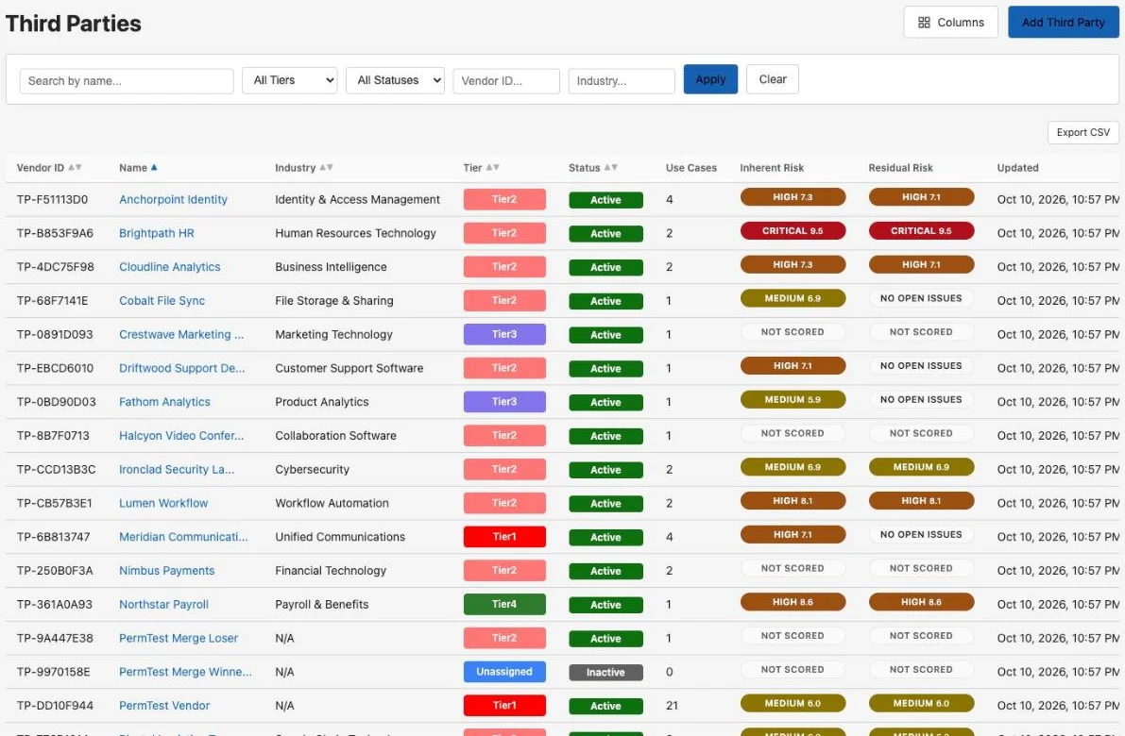Click Unassigned badge in Merge Winner row

pos(504,672)
